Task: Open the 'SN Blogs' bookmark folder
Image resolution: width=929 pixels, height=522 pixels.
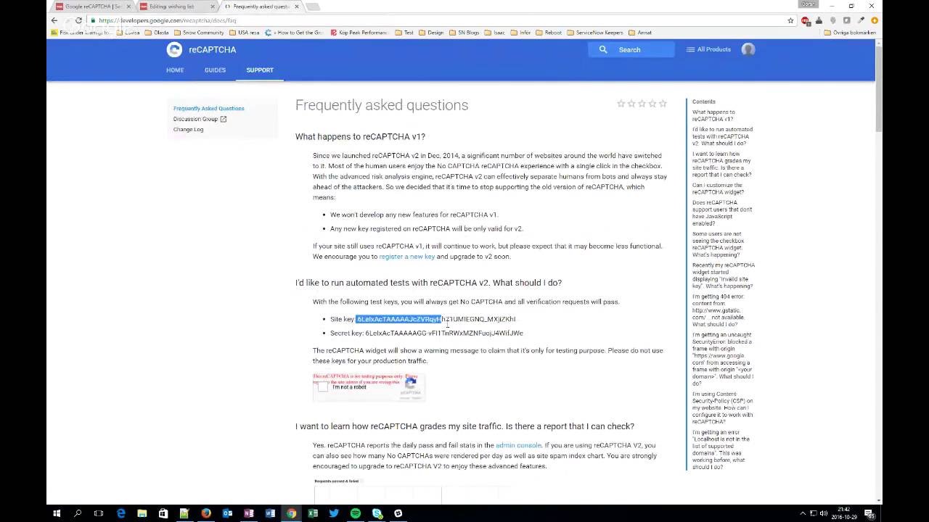Action: (x=464, y=33)
